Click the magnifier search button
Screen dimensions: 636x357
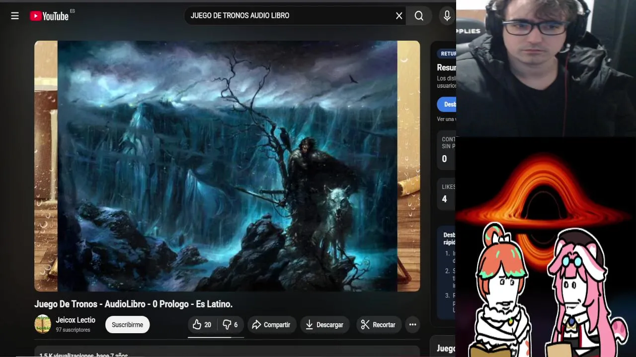coord(419,16)
